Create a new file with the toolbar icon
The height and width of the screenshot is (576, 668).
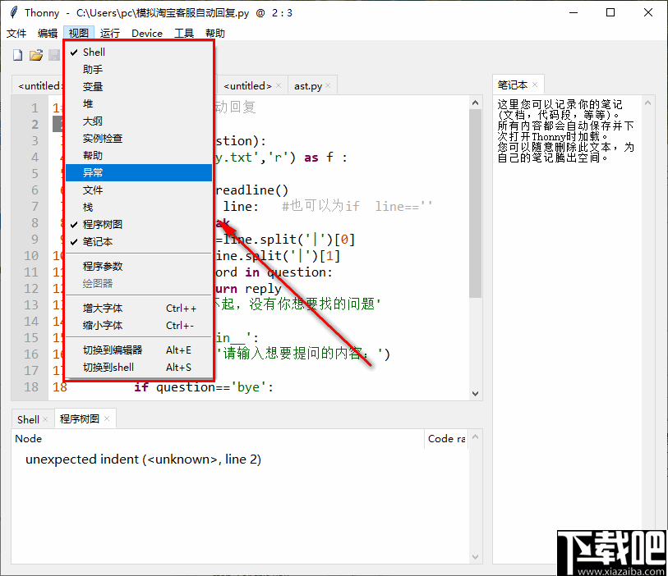pyautogui.click(x=16, y=54)
